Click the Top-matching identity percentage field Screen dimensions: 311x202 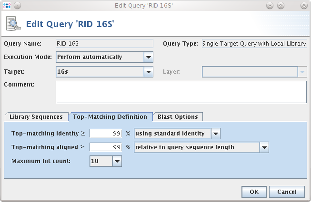pos(106,134)
